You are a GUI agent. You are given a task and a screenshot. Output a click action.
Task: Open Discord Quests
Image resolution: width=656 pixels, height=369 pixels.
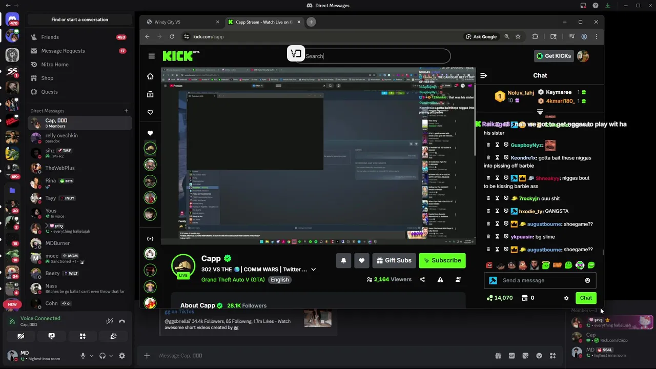tap(79, 92)
